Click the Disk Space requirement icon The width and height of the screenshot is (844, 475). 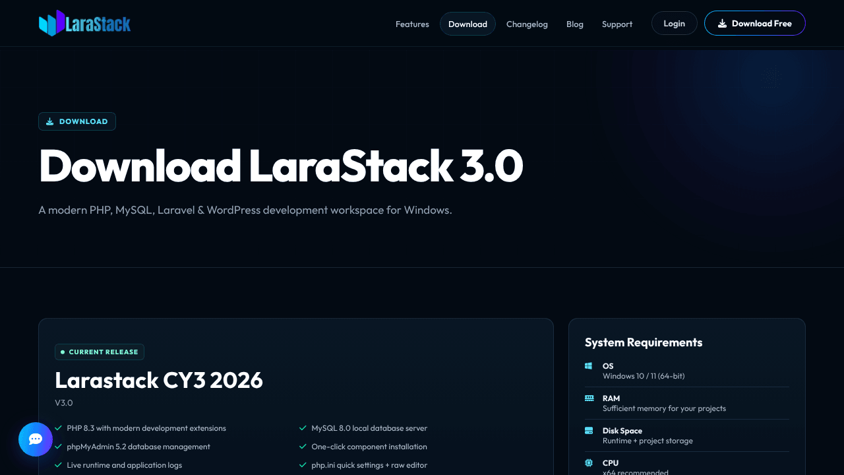coord(589,430)
